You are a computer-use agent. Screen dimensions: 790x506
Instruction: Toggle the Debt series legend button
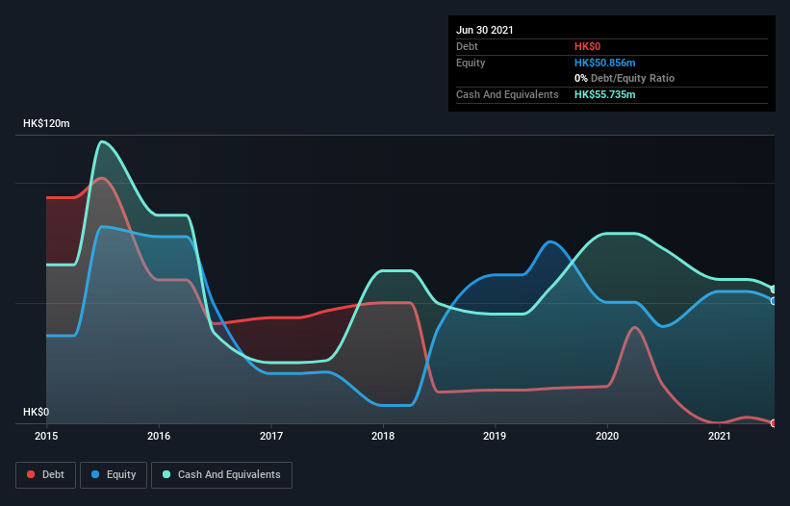tap(45, 475)
